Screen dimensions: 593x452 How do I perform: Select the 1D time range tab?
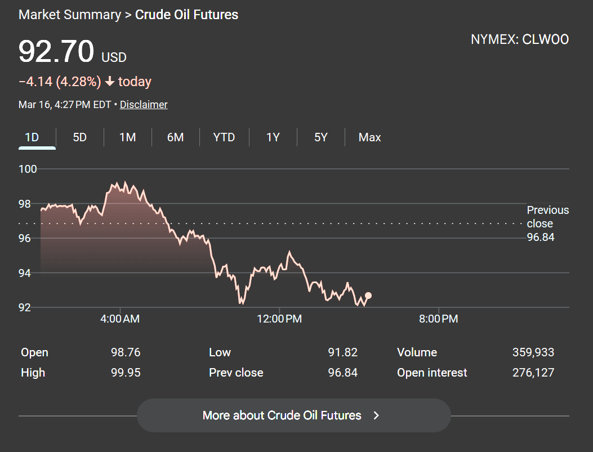coord(32,137)
